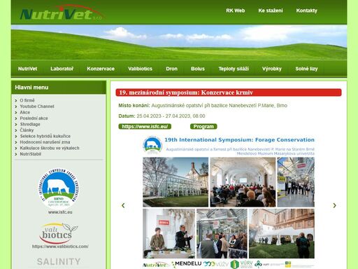Screen dimensions: 358x269
Task: Select Selekce hybridů kukuřice sidebar link
Action: coord(45,136)
